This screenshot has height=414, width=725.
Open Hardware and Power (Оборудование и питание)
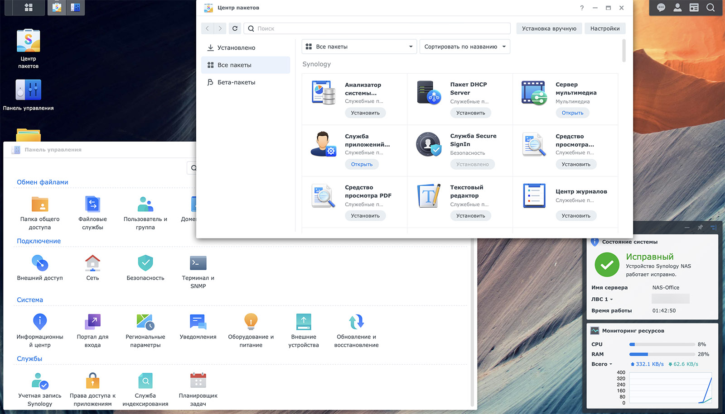point(251,322)
